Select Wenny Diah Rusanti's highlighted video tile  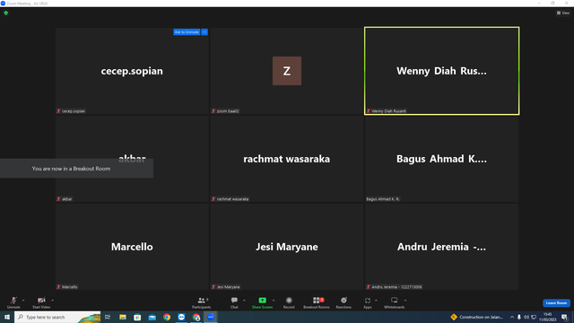pyautogui.click(x=441, y=71)
